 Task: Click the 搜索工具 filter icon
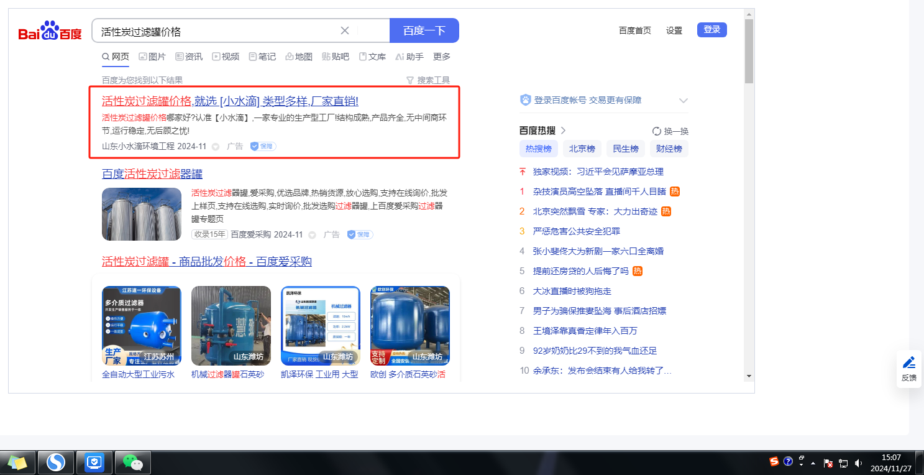point(409,80)
